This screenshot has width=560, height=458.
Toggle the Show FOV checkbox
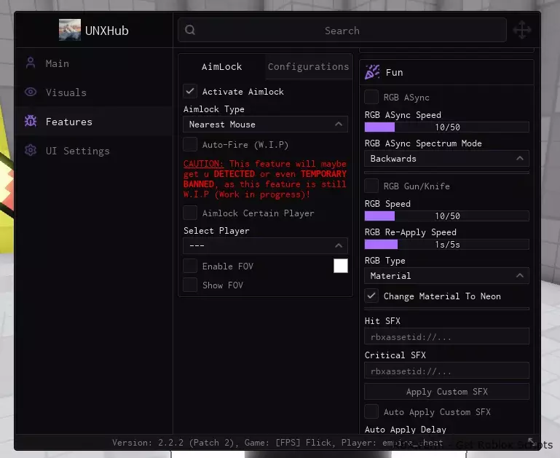click(190, 285)
